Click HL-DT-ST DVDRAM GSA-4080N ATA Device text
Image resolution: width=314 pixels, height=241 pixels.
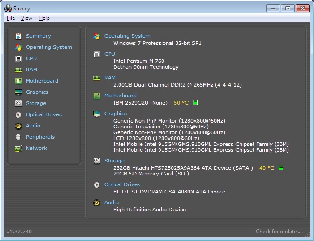[x=169, y=192]
